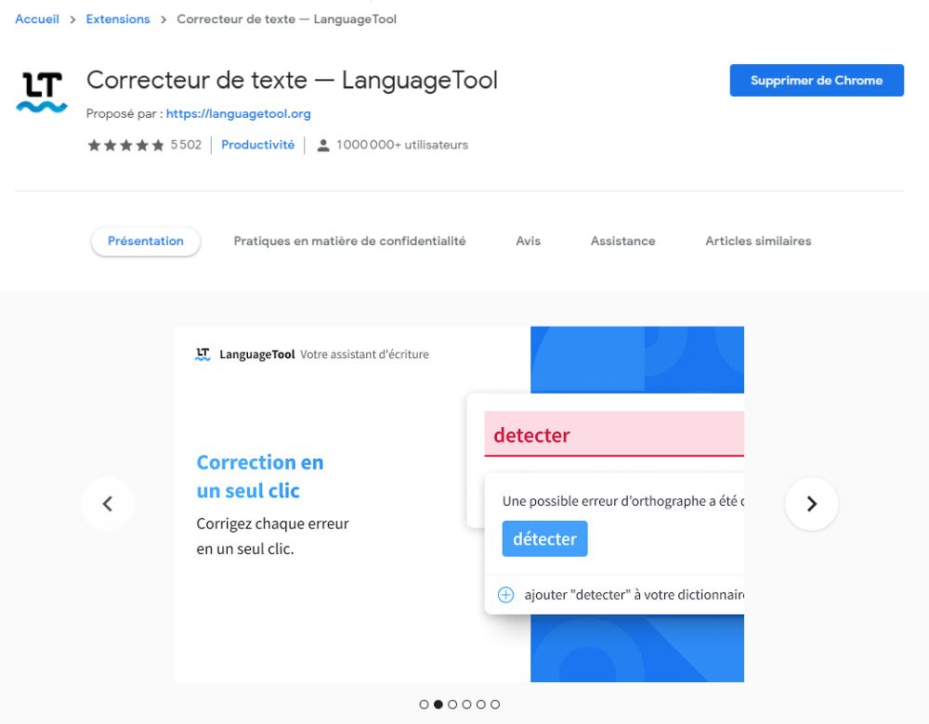Select second (active) carousel dot indicator
929x724 pixels.
pos(438,705)
